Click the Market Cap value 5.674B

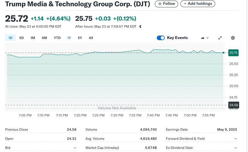click(151, 148)
